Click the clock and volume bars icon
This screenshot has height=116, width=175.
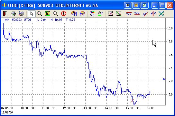pos(100,14)
